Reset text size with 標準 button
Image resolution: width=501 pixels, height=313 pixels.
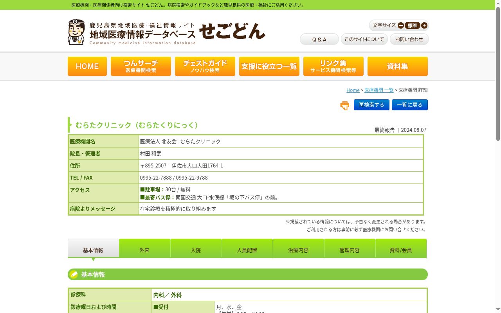[x=413, y=25]
